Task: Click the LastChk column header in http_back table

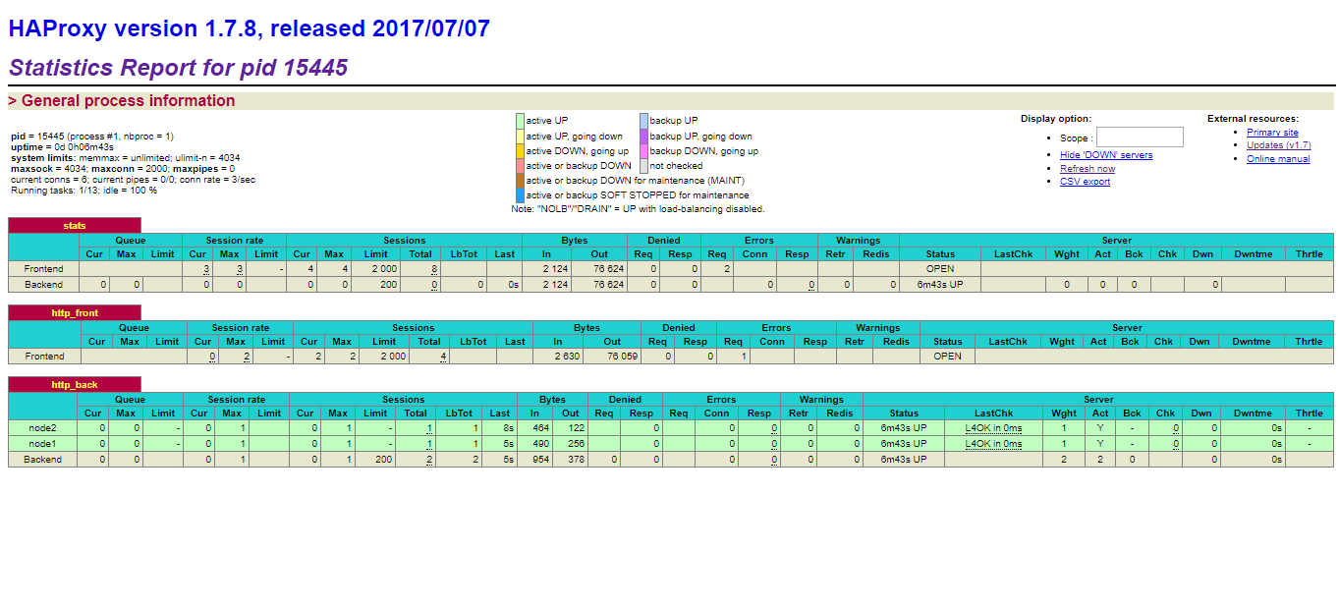Action: (x=993, y=413)
